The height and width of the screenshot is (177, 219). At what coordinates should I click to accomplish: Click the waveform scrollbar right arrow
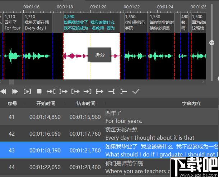(x=203, y=82)
